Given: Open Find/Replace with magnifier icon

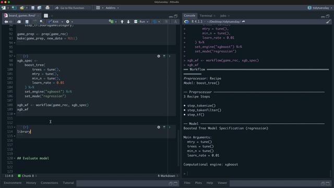Looking at the screenshot, I should 41,22.
